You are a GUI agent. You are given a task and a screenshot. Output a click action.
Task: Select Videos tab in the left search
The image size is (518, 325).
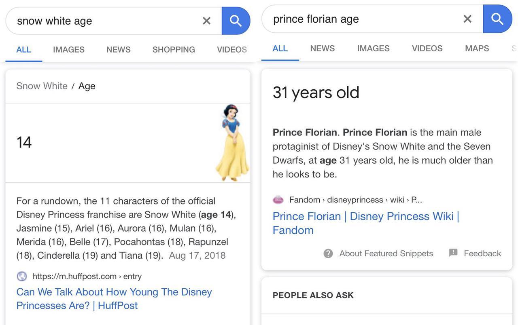click(x=231, y=49)
